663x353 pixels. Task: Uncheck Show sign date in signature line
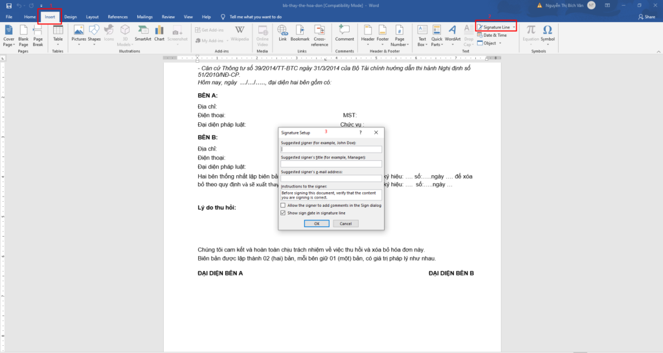283,212
